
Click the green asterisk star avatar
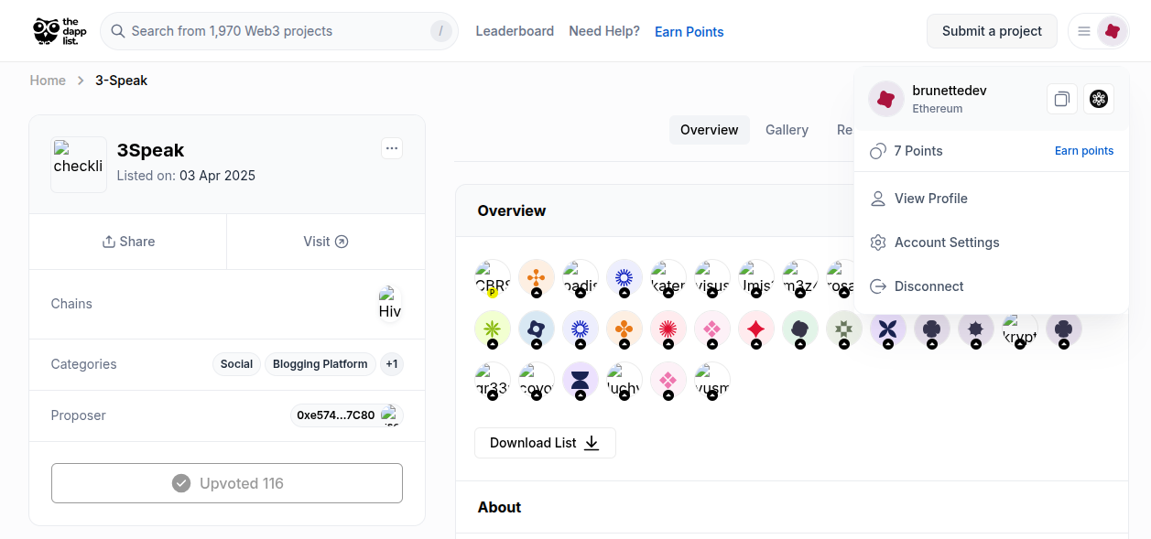(x=493, y=329)
